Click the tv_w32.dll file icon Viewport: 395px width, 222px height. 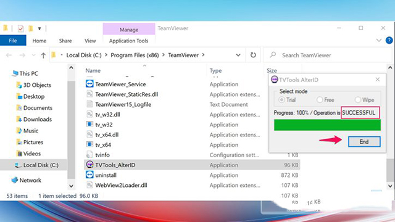click(89, 114)
